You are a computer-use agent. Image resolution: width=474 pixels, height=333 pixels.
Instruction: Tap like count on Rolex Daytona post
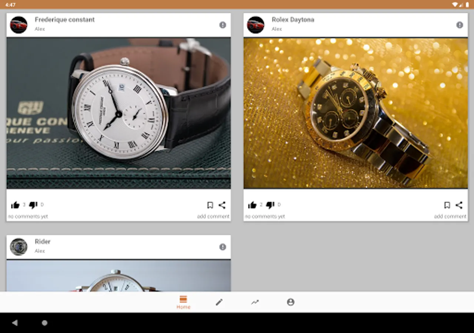click(261, 205)
